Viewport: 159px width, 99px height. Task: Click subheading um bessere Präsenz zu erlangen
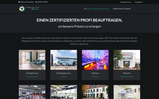tap(79, 26)
